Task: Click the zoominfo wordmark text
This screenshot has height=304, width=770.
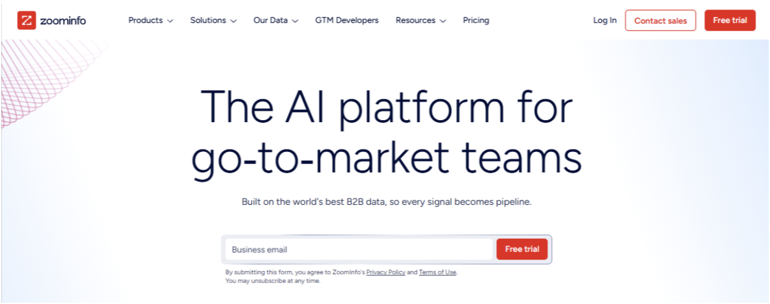Action: (62, 20)
